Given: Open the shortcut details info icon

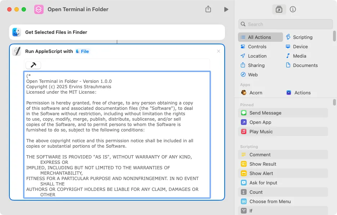Looking at the screenshot, I should [x=293, y=9].
